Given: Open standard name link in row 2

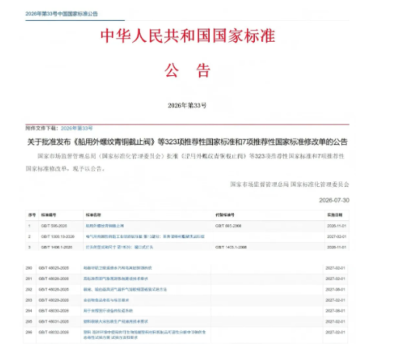Looking at the screenshot, I should click(x=145, y=237).
